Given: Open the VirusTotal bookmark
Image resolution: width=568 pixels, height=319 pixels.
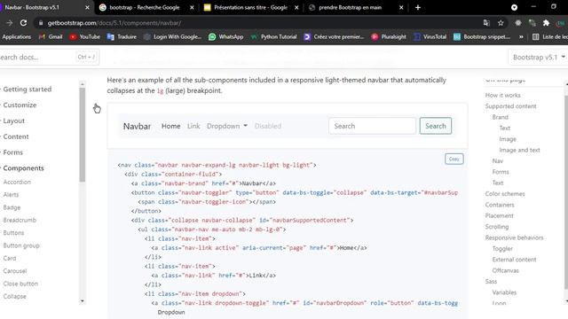Looking at the screenshot, I should 430,36.
